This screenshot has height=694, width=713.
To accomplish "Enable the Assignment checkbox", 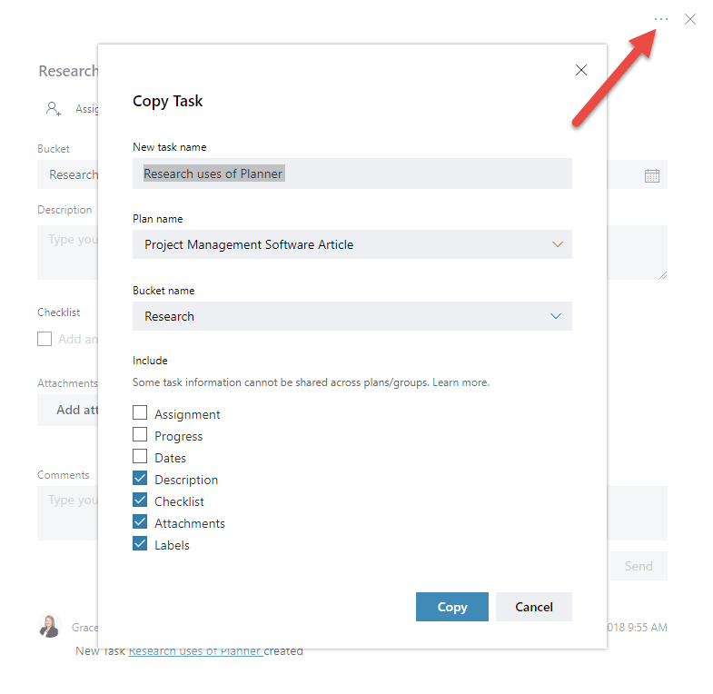I will point(140,413).
